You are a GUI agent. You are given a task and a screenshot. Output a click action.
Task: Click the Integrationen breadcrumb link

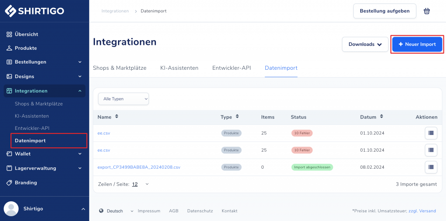[115, 11]
